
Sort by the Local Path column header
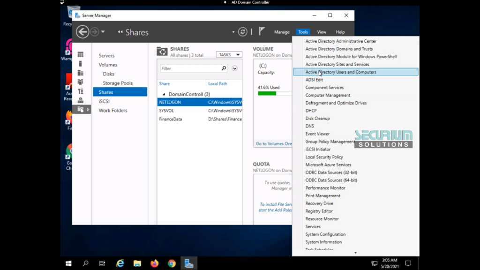coord(217,83)
